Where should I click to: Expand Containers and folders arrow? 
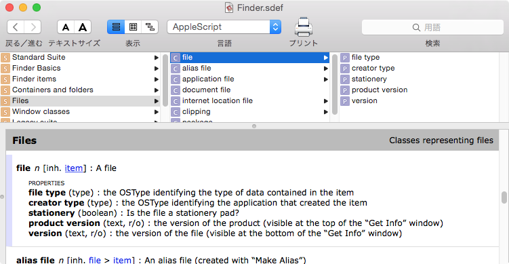click(157, 90)
